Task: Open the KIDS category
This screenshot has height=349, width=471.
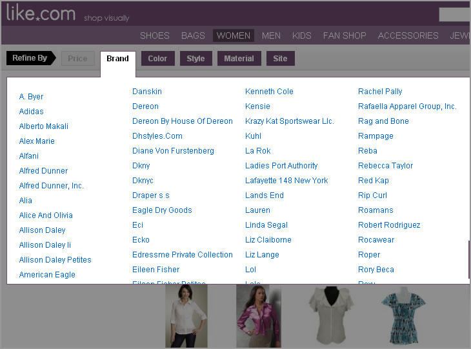Action: tap(301, 35)
